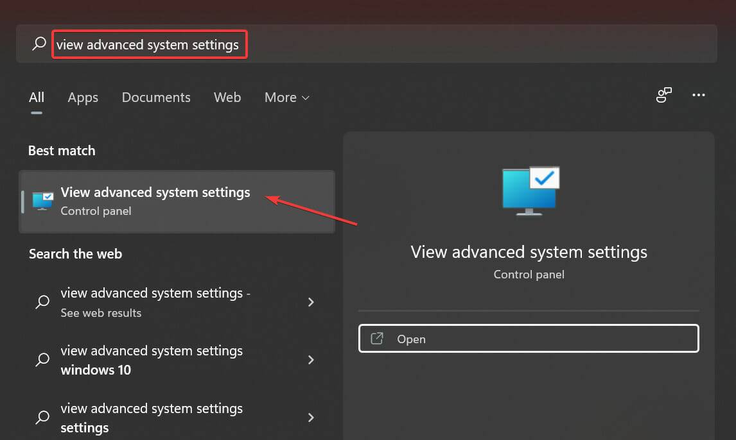
Task: Click the magnifier icon beside 'See web results'
Action: click(42, 302)
